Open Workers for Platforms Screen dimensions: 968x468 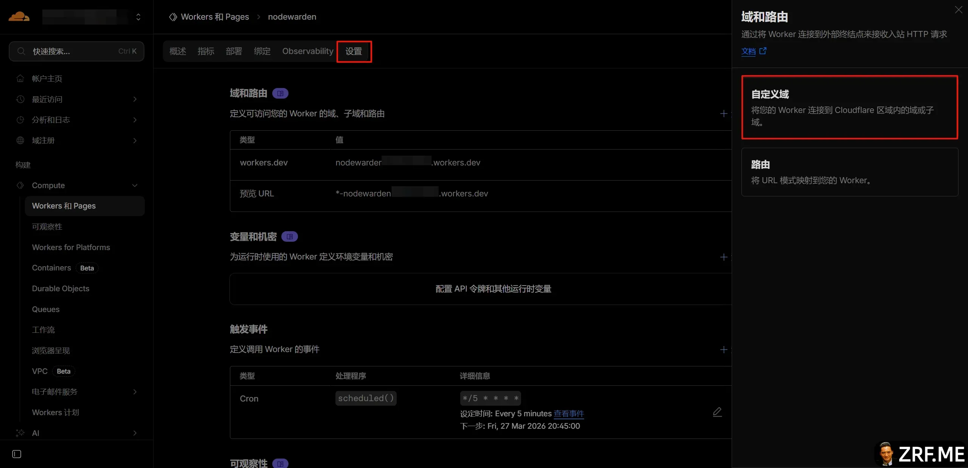tap(71, 247)
